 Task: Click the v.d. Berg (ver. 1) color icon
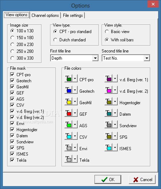[x=108, y=78]
